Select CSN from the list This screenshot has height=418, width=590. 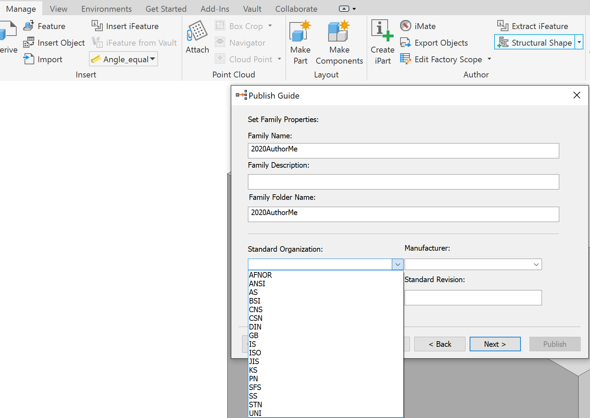click(326, 318)
